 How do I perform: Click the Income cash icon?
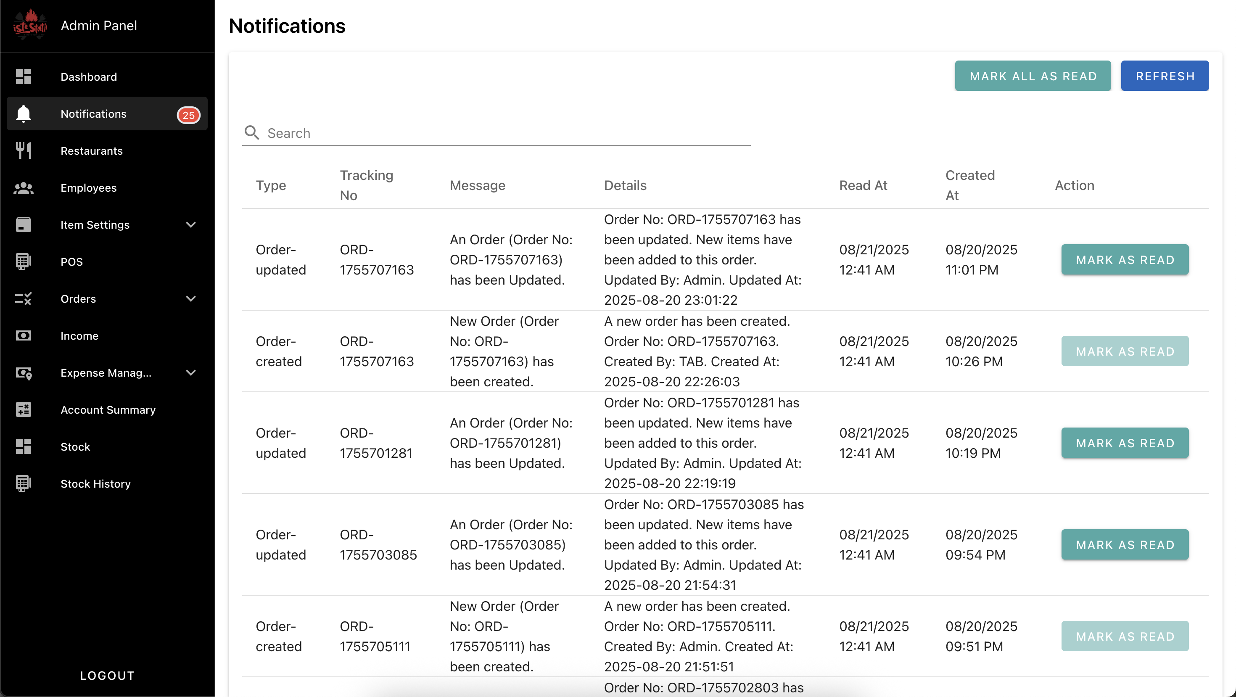(x=23, y=336)
